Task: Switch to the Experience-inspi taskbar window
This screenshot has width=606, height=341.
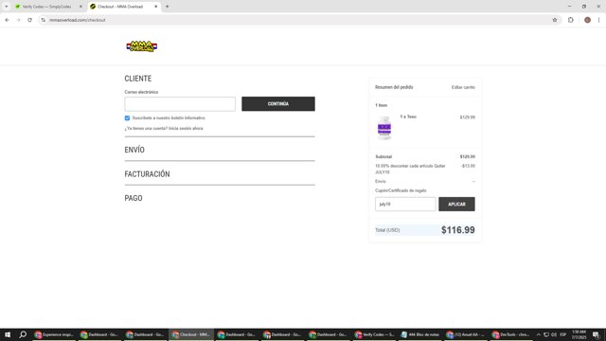Action: 54,334
